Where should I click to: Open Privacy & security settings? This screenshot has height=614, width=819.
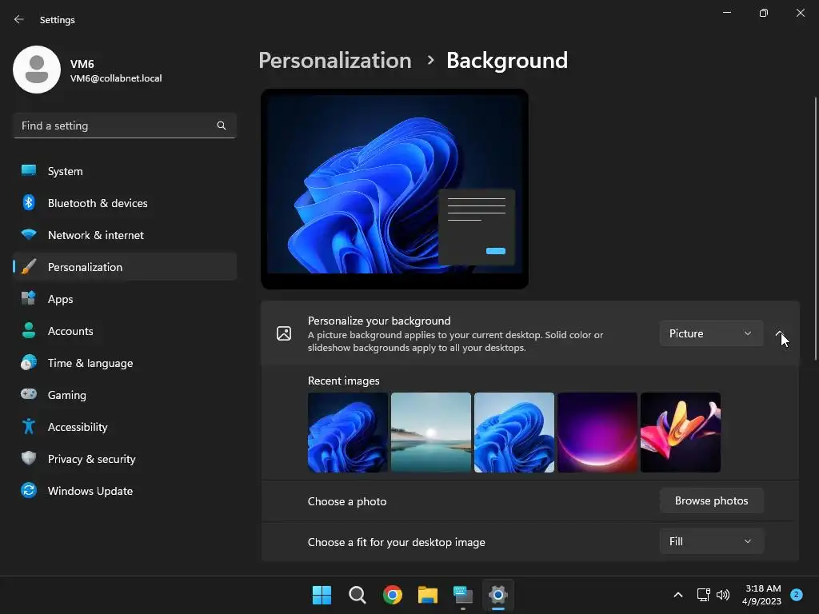pos(125,459)
